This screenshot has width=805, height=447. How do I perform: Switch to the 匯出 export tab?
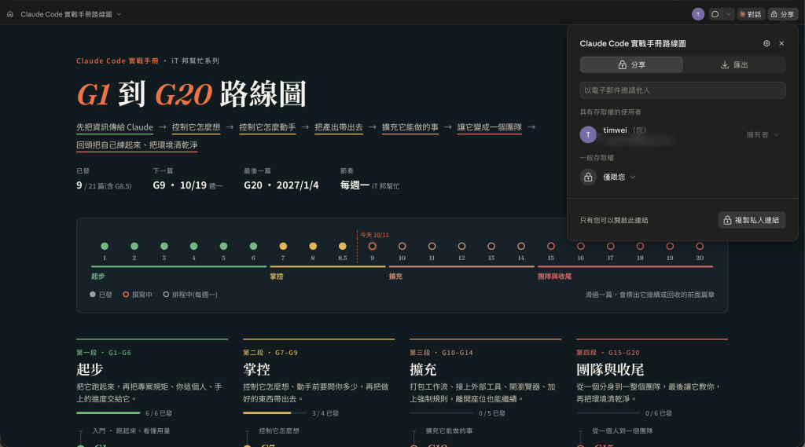coord(734,64)
